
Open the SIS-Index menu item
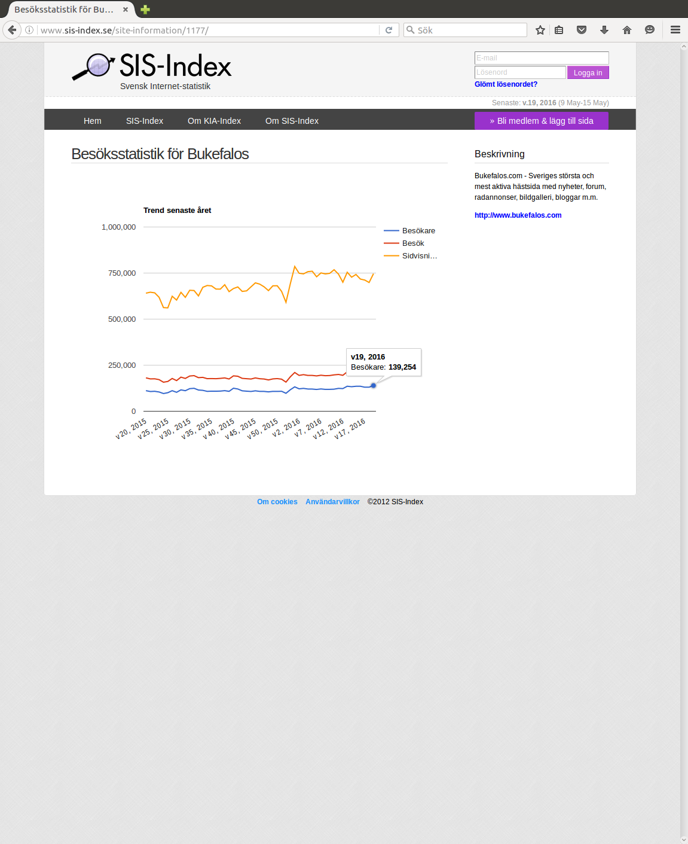click(145, 121)
